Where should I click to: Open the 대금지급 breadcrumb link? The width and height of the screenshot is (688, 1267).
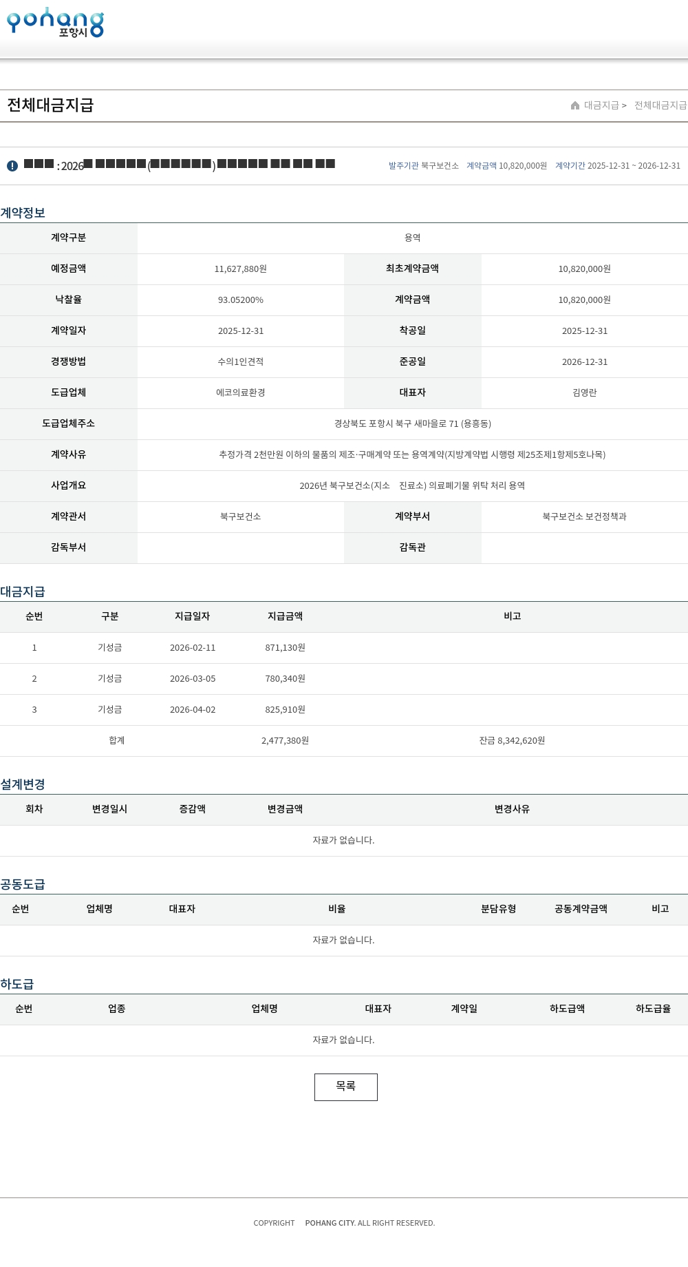[601, 105]
